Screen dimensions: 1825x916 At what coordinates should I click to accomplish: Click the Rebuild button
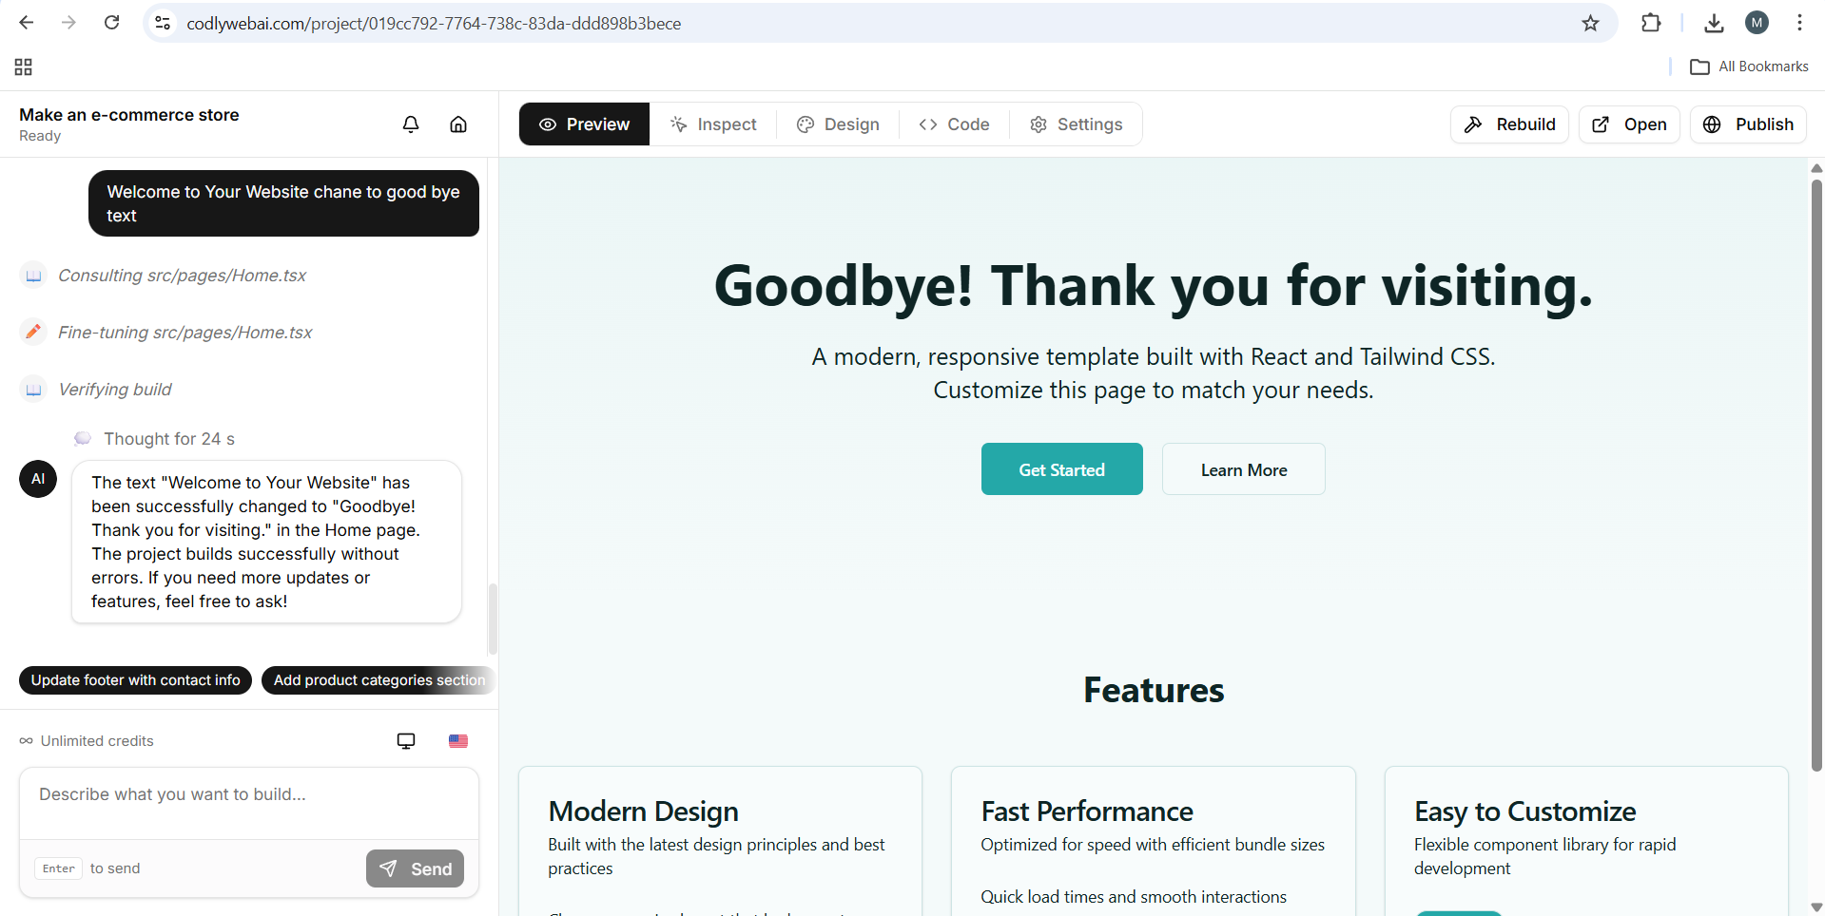click(1509, 124)
